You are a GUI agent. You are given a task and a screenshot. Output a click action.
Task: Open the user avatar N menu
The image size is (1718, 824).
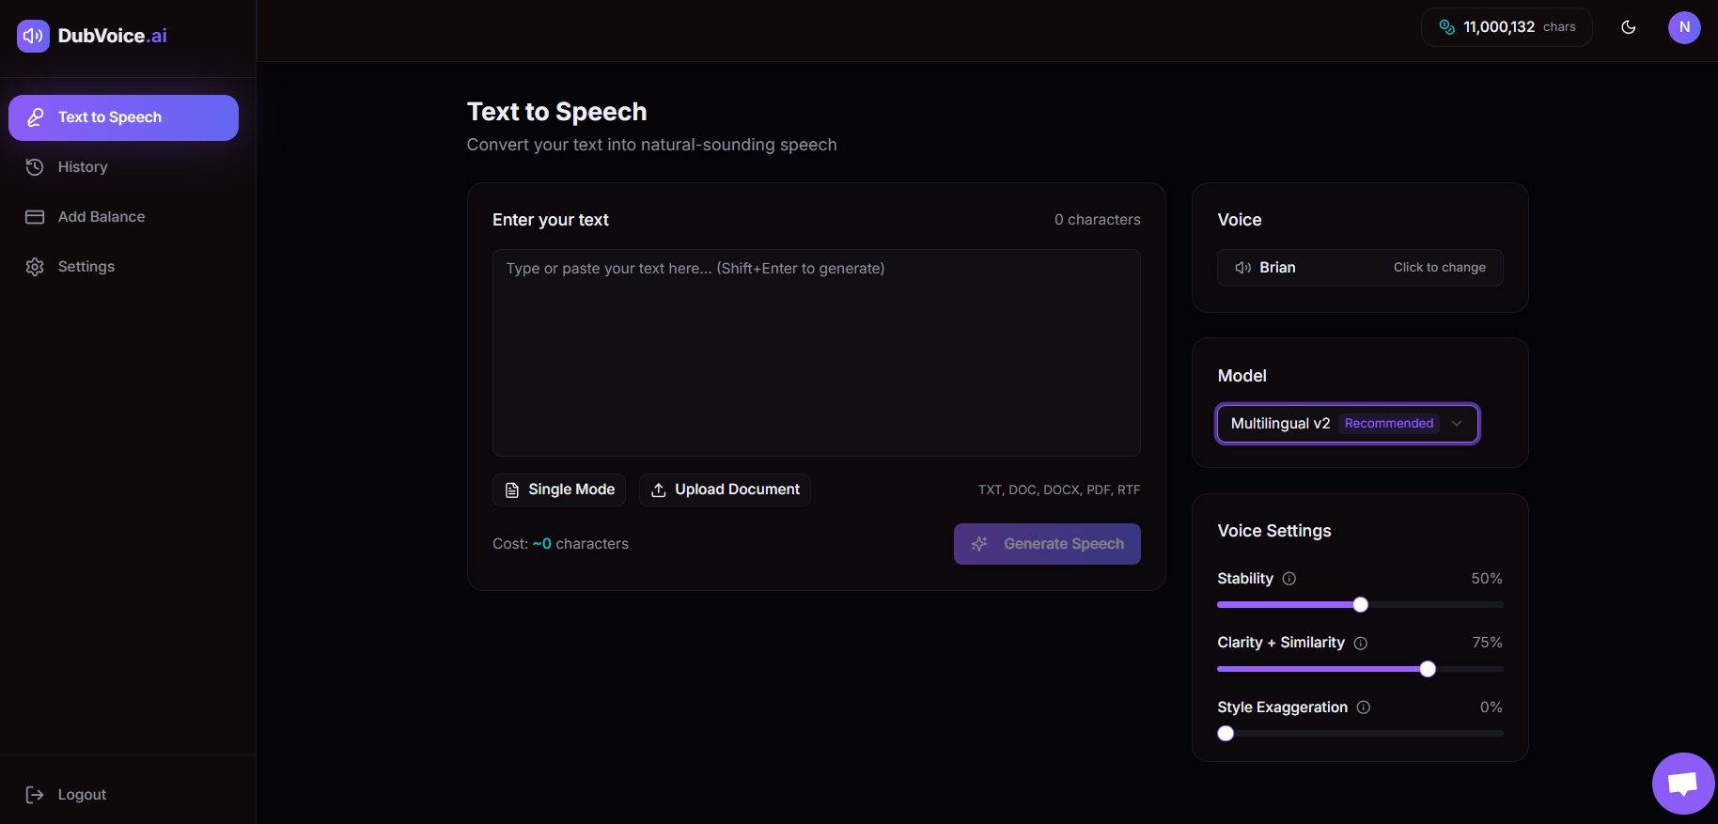(x=1684, y=27)
